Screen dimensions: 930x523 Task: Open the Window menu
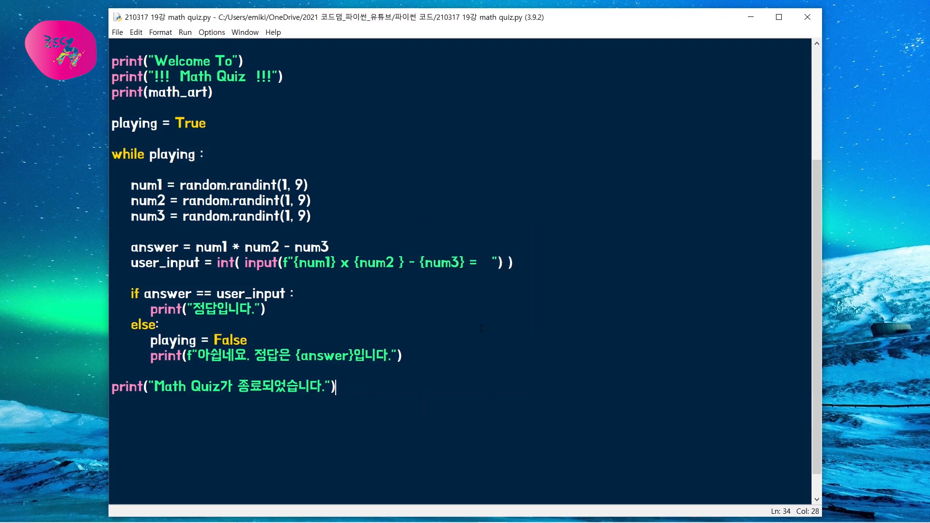[x=245, y=32]
